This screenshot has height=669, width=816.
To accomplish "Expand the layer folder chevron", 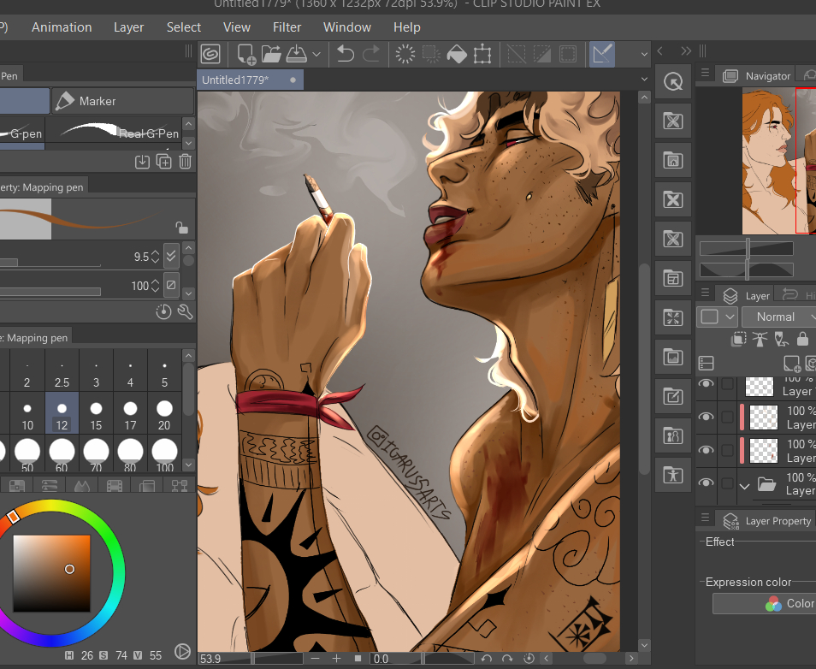I will (x=744, y=485).
